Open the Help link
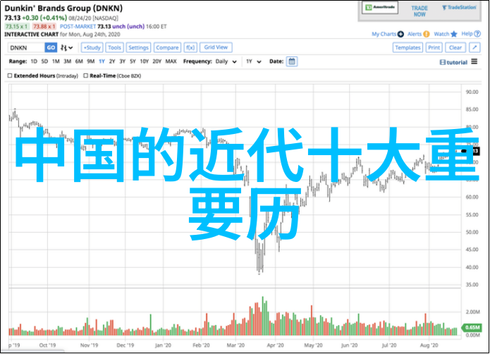Viewport: 490px width, 354px height. tap(467, 34)
